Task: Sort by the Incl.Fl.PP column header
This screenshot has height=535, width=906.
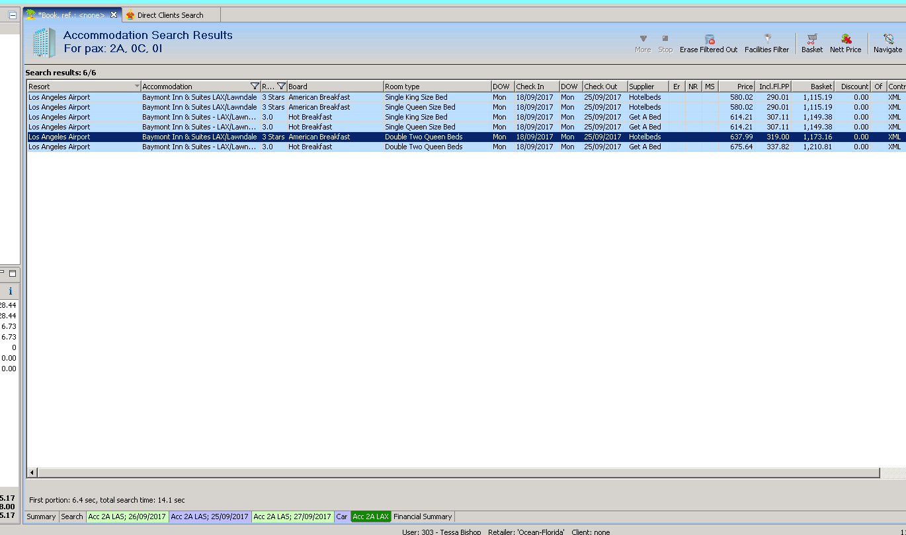Action: click(774, 87)
